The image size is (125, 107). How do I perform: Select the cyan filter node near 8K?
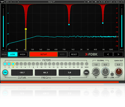click(103, 23)
